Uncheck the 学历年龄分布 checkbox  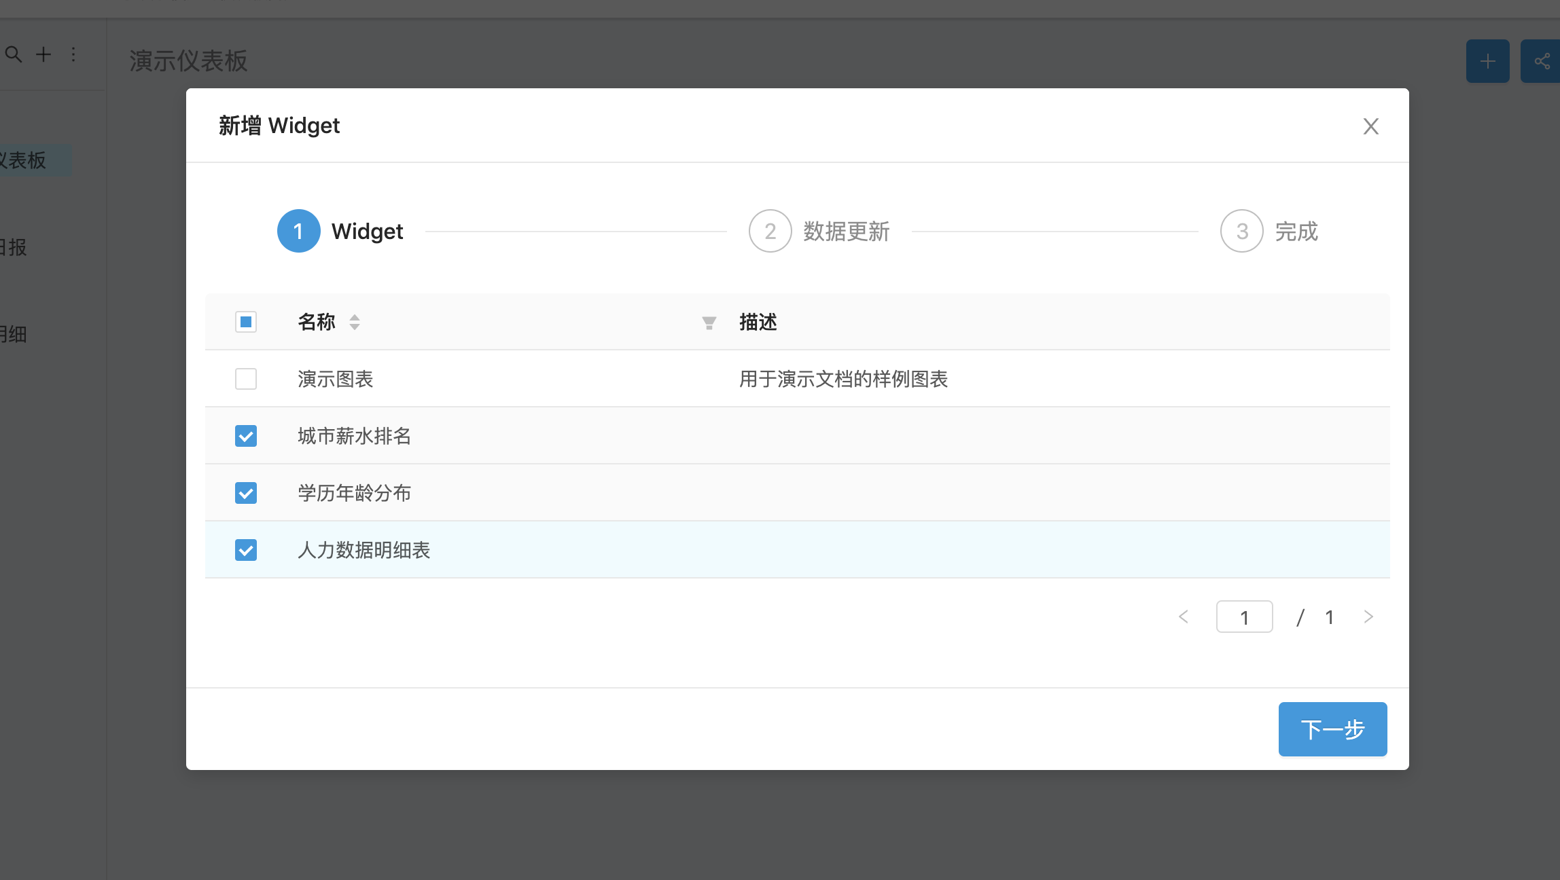coord(246,493)
